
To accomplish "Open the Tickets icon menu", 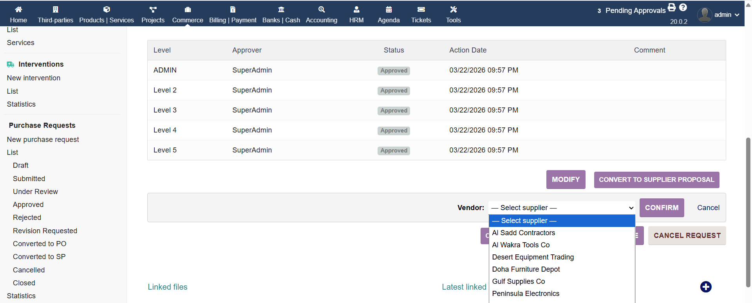I will [421, 9].
